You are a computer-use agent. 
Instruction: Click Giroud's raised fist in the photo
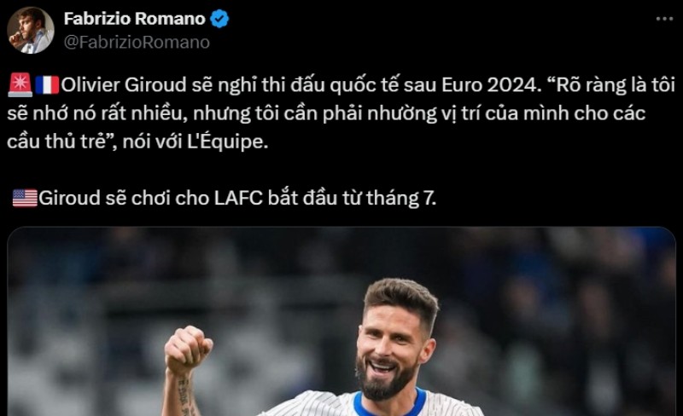tap(188, 350)
